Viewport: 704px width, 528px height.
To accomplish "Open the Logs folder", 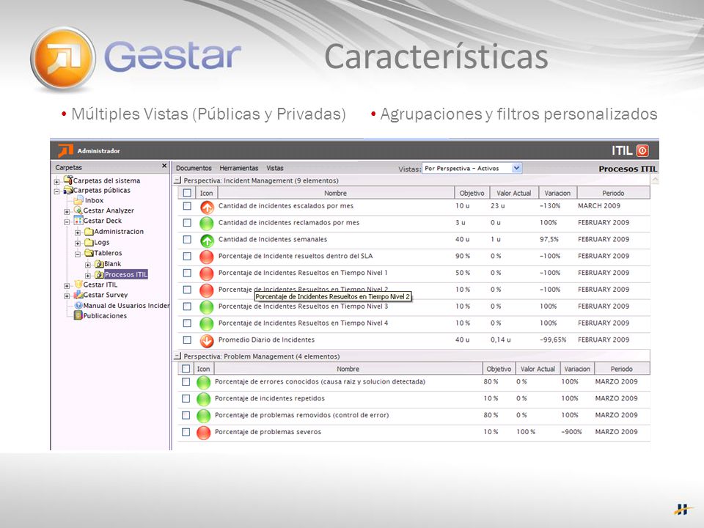I will pyautogui.click(x=101, y=242).
